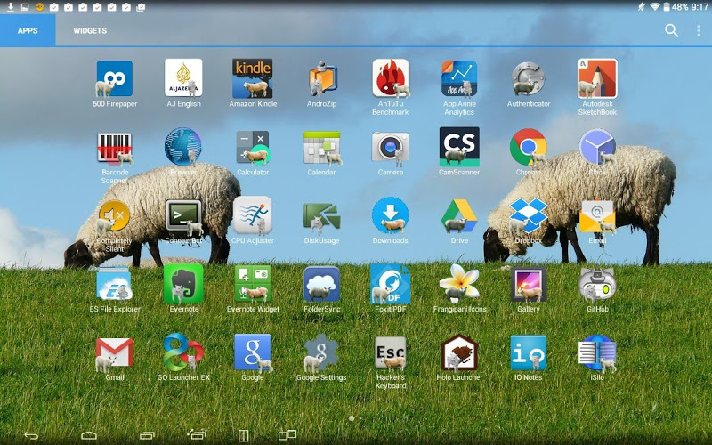Image resolution: width=712 pixels, height=445 pixels.
Task: Open Dropbox
Action: [528, 215]
